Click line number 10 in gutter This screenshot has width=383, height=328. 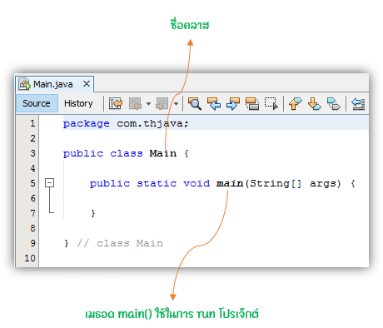coord(30,258)
